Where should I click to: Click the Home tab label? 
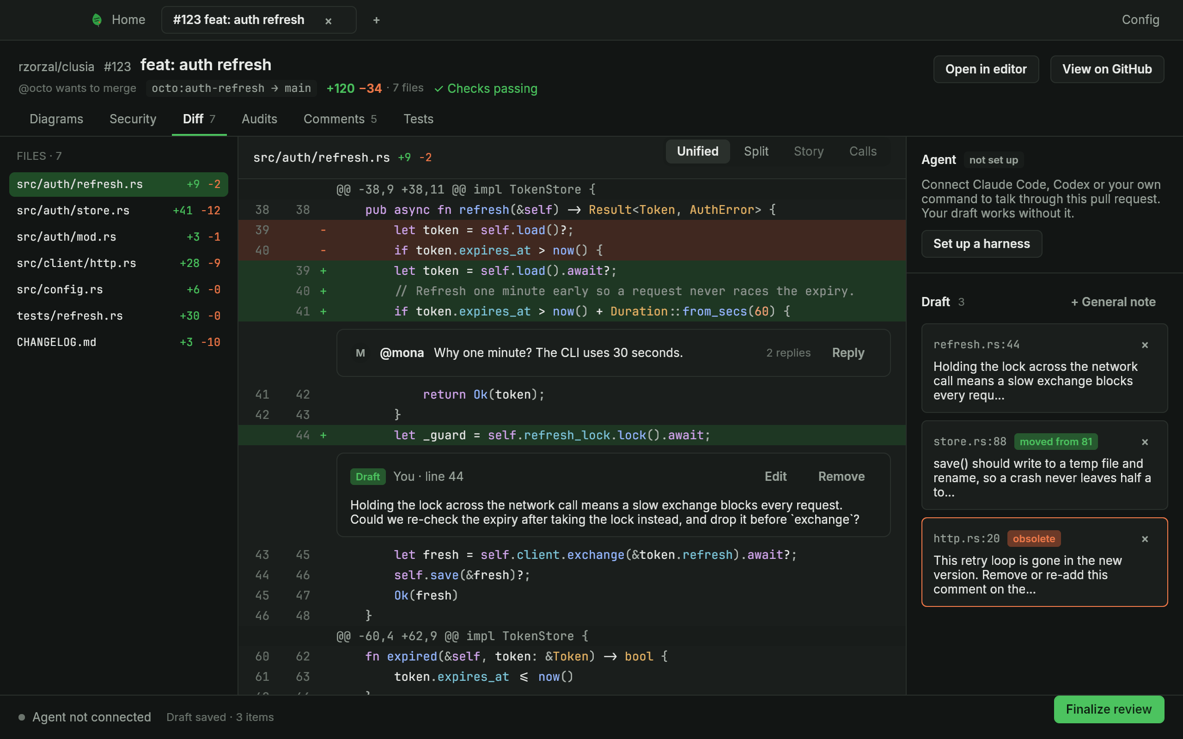pyautogui.click(x=128, y=20)
